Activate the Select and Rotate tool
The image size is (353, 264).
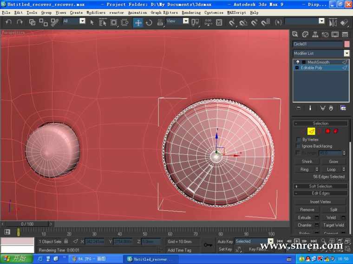149,22
